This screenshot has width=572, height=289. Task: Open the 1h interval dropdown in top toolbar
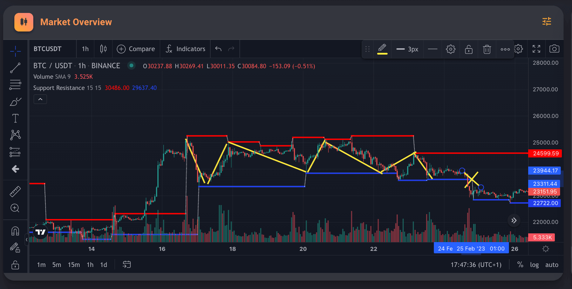[85, 49]
